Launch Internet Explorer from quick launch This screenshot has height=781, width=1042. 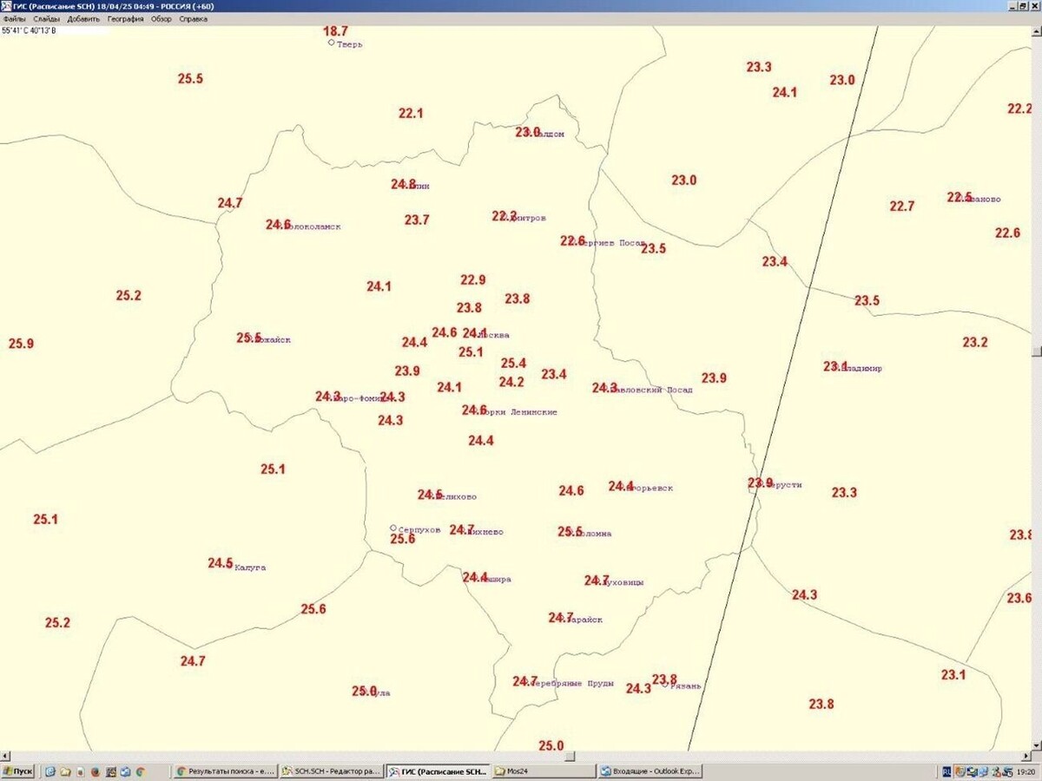click(51, 771)
